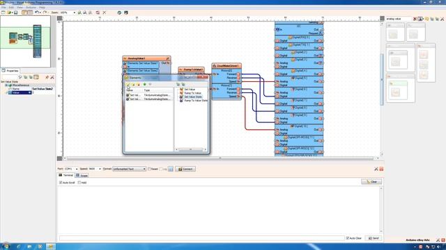
Task: Open the File menu
Action: click(3, 8)
